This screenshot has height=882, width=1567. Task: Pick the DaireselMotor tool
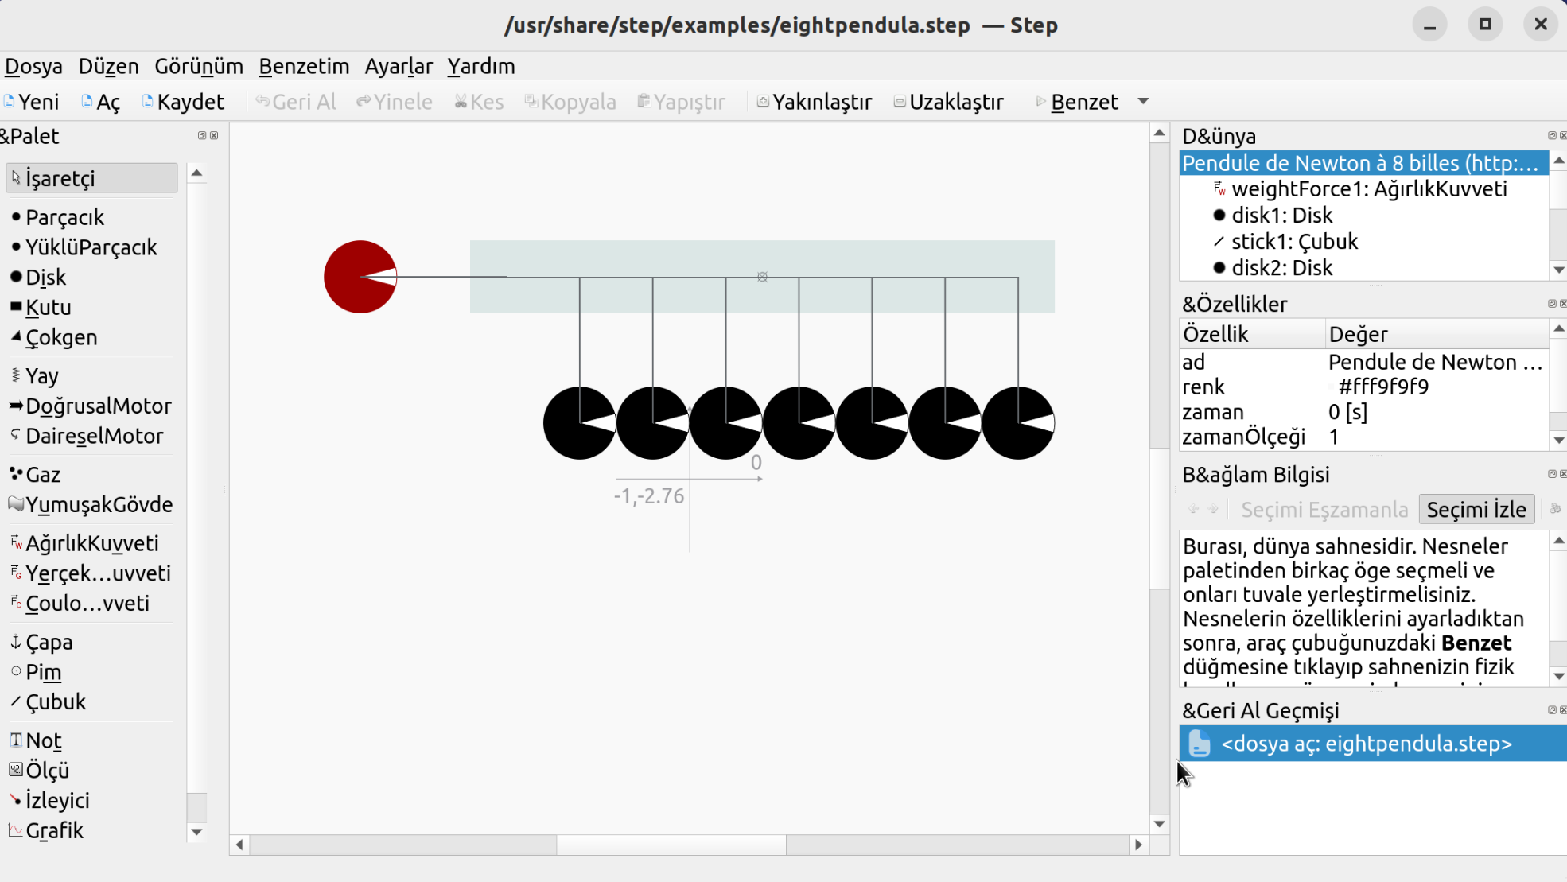[x=94, y=436]
